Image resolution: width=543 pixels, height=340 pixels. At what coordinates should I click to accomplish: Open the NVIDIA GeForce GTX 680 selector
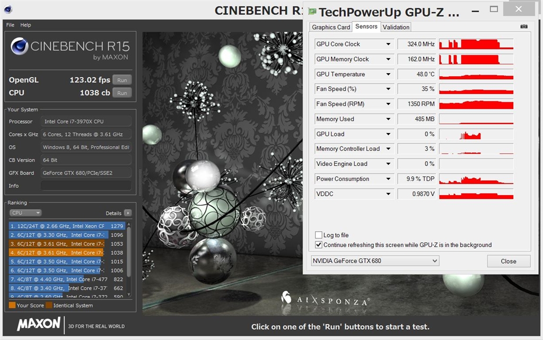click(375, 261)
